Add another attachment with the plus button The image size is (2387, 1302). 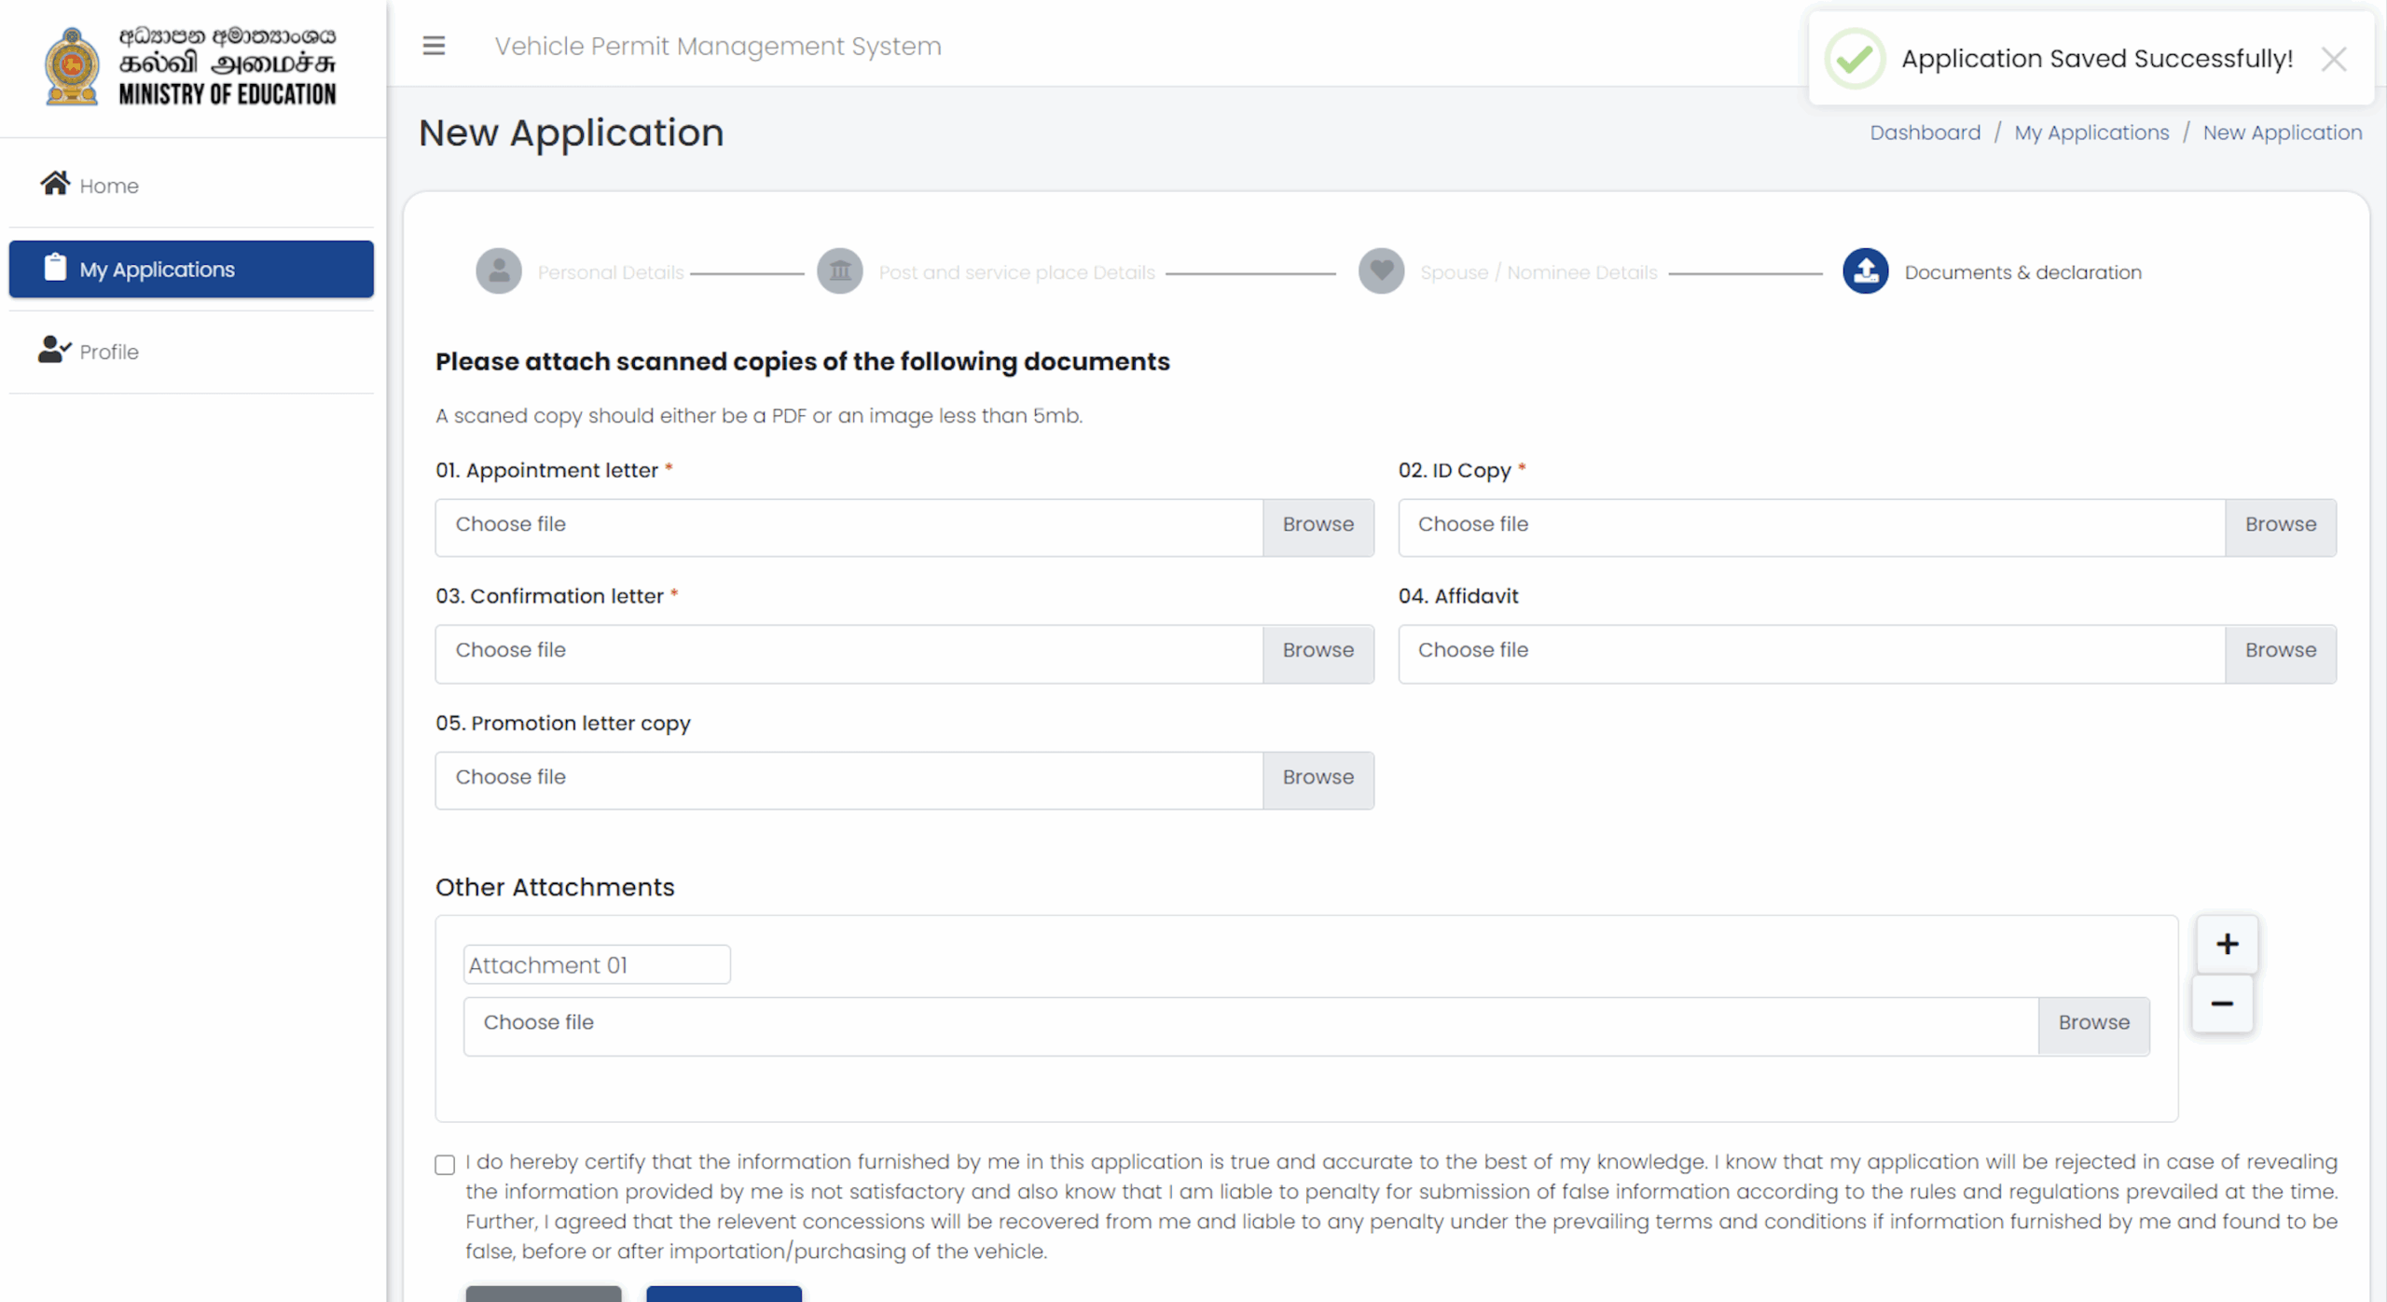tap(2227, 944)
